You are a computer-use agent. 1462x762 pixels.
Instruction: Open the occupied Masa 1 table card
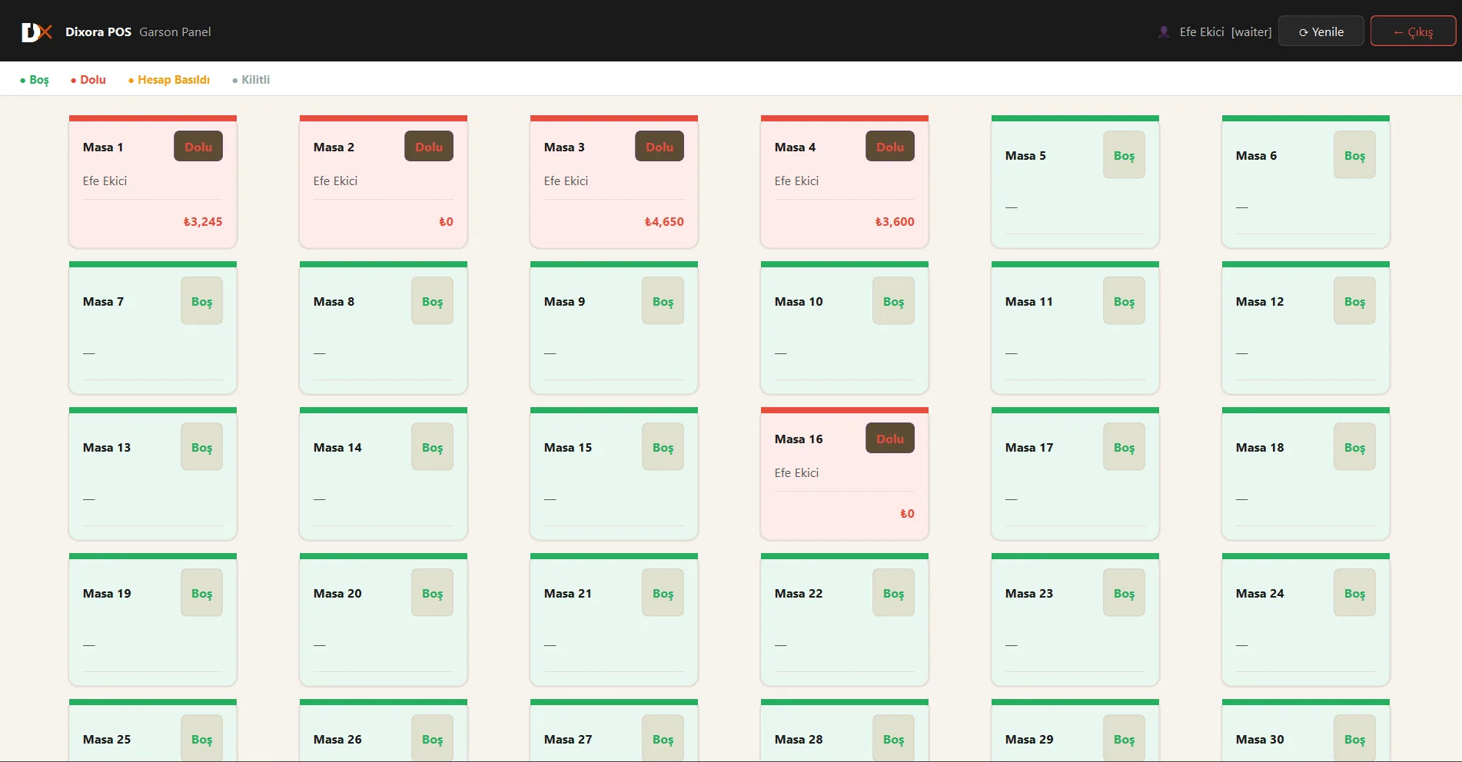click(x=153, y=182)
